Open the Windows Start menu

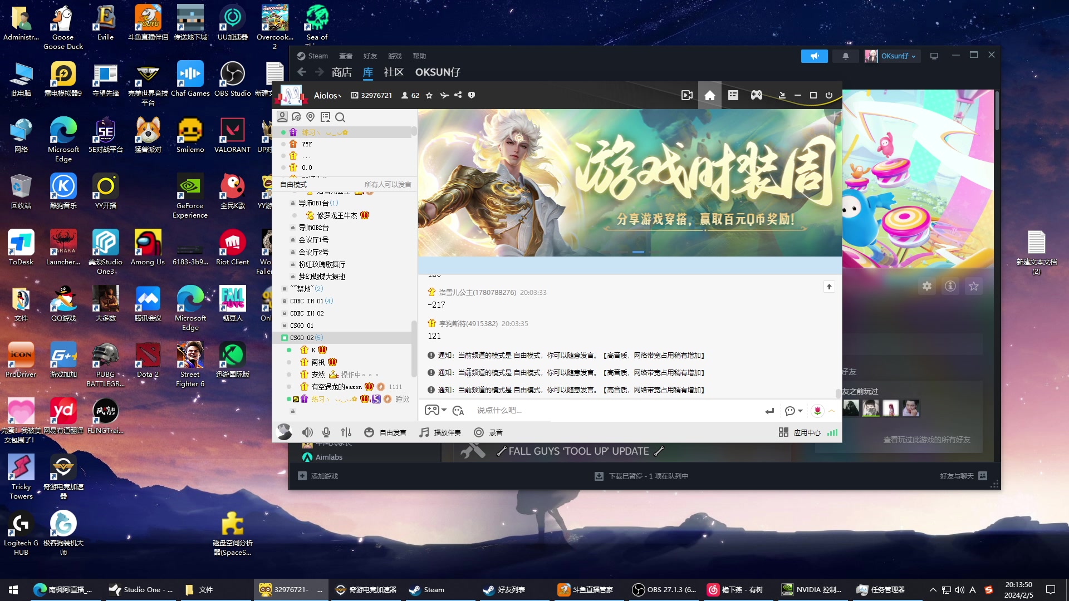pyautogui.click(x=13, y=590)
